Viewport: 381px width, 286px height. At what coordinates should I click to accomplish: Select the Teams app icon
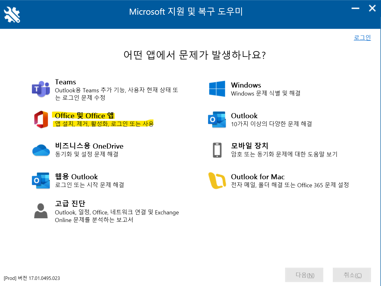(41, 89)
